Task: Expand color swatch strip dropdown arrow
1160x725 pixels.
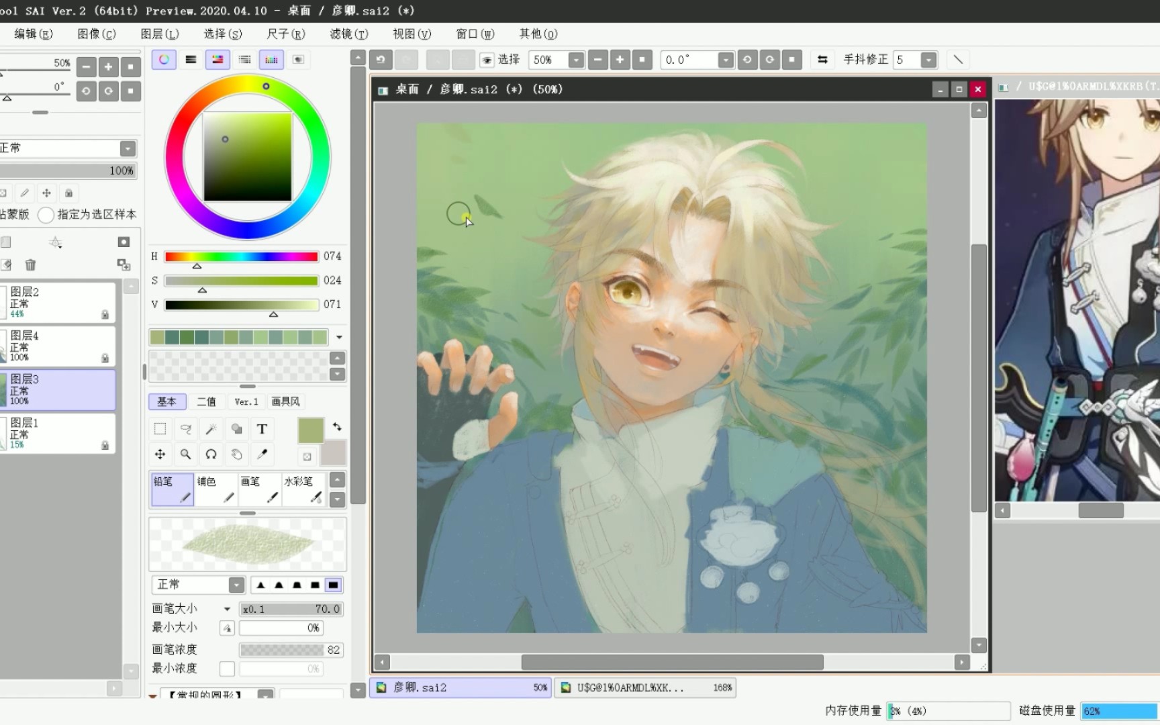Action: (x=339, y=337)
